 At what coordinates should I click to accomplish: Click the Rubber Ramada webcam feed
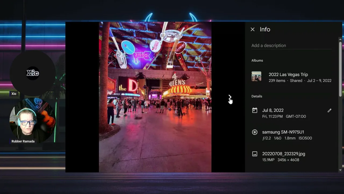coord(33,120)
